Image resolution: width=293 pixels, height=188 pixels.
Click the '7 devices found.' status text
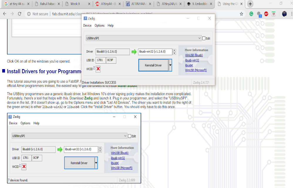tap(18, 180)
